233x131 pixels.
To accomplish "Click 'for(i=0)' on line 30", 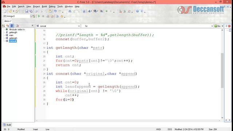I will tap(65, 99).
